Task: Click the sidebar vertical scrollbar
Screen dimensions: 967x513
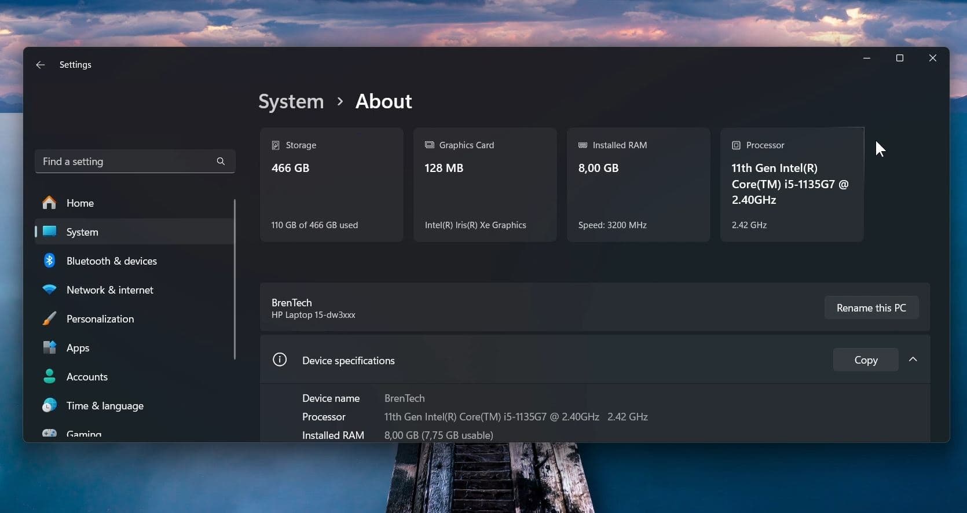Action: [235, 279]
